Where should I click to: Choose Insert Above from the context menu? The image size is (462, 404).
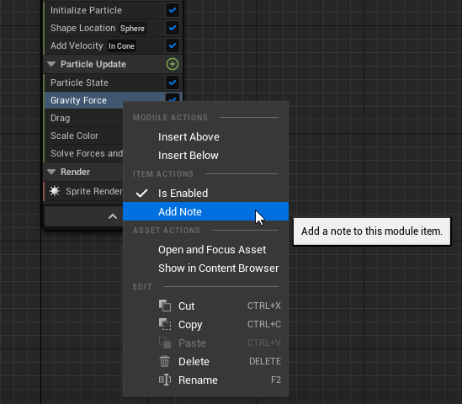tap(205, 137)
